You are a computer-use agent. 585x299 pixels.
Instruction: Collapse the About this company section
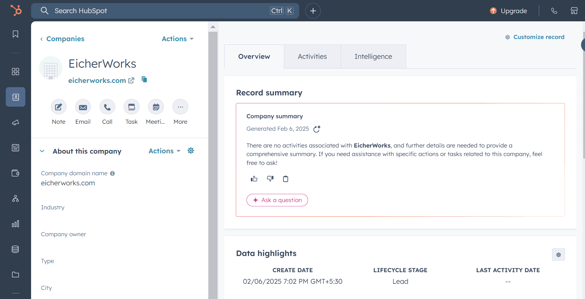pos(42,151)
